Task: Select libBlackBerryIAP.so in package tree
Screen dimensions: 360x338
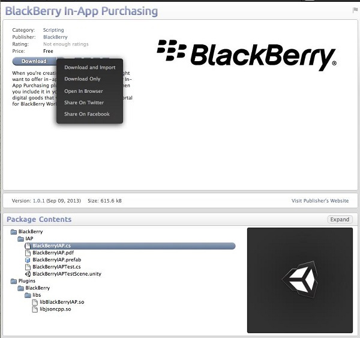Action: pos(62,302)
